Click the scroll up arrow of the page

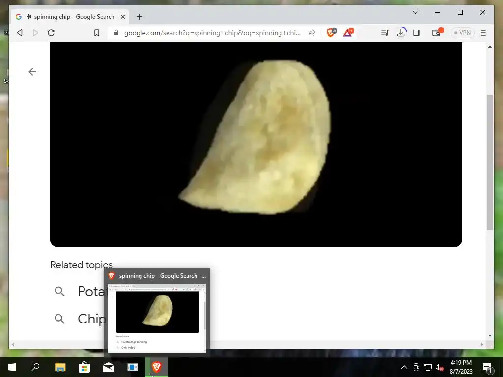click(x=490, y=47)
